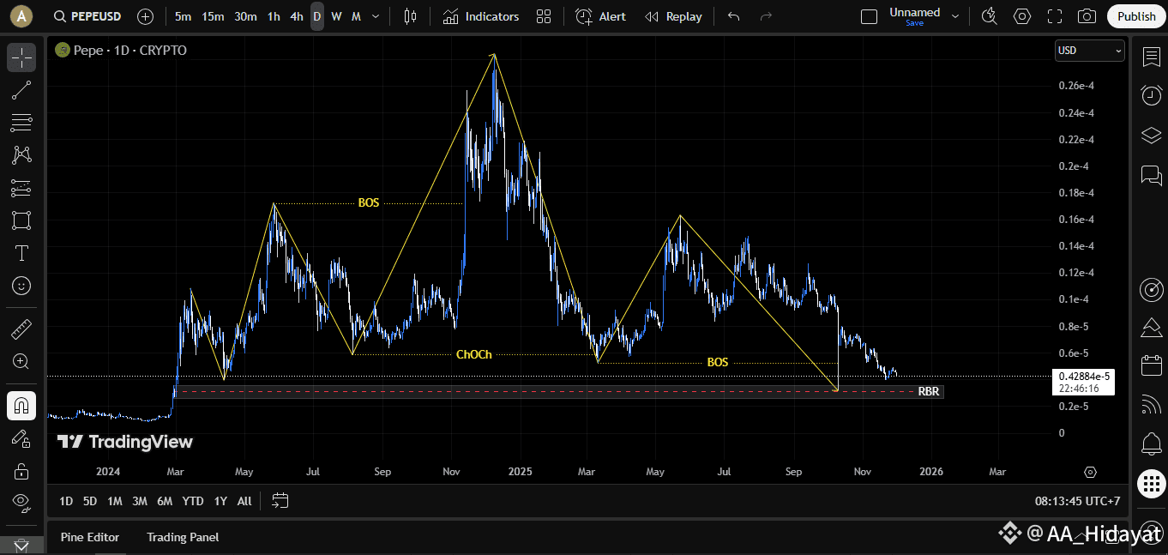Open the news feed broadcast icon
Viewport: 1168px width, 555px height.
click(1151, 404)
